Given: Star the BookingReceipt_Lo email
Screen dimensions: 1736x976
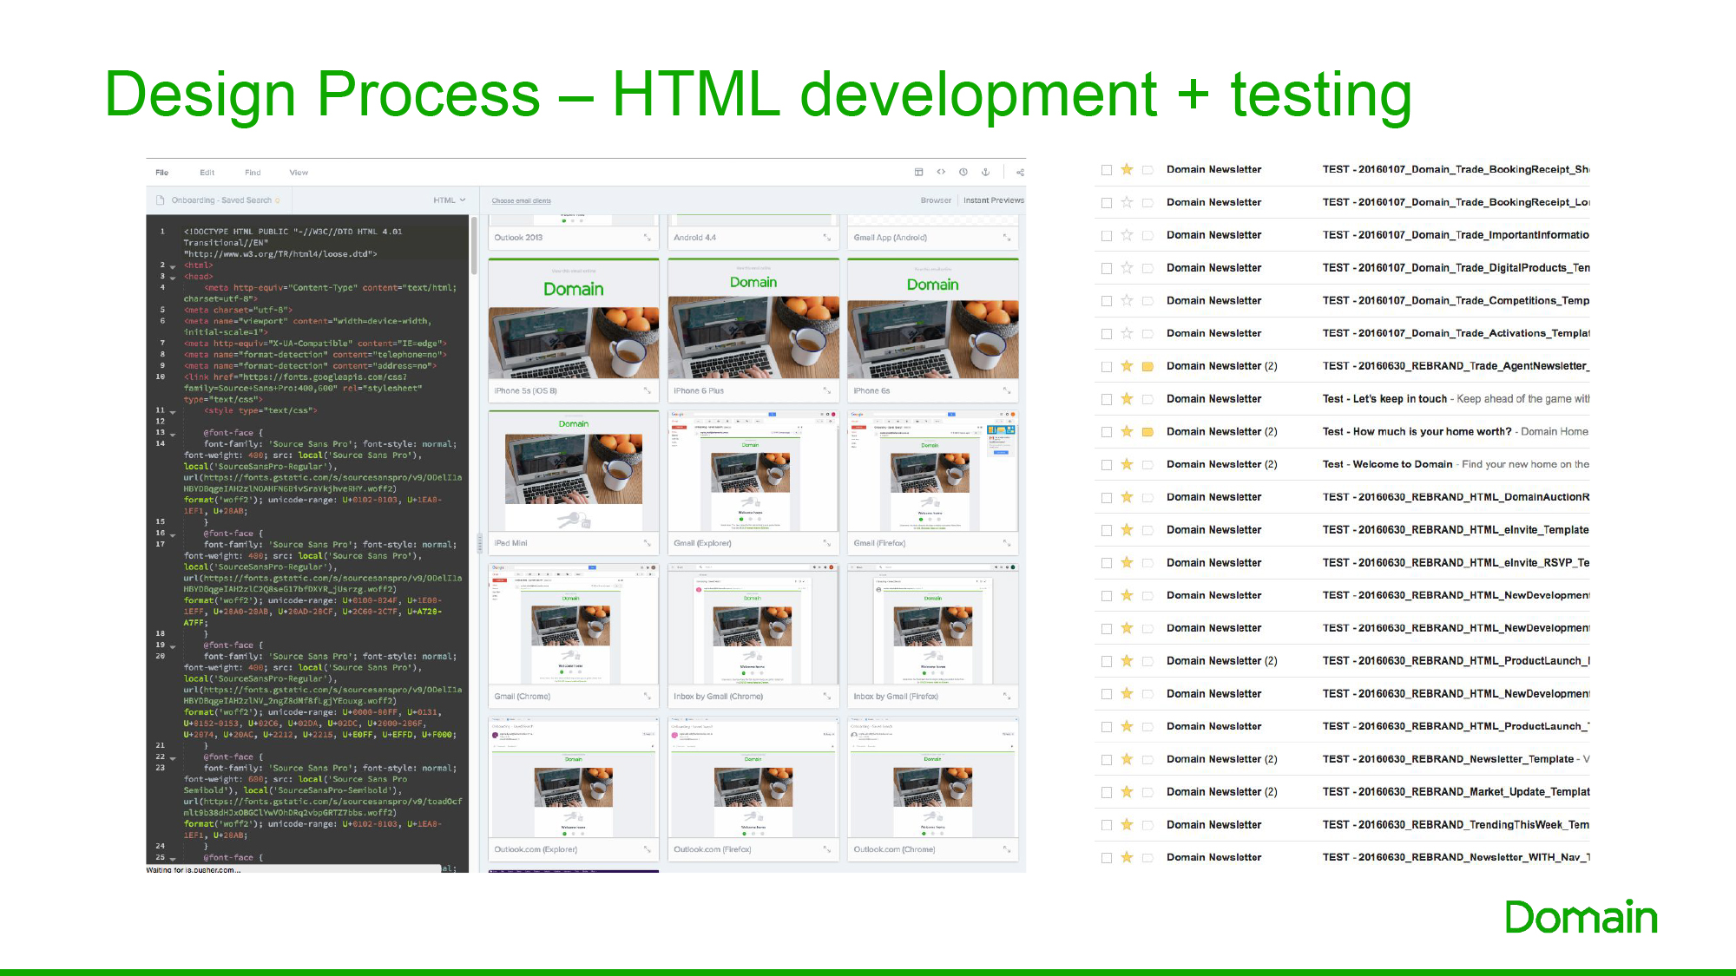Looking at the screenshot, I should (1127, 202).
